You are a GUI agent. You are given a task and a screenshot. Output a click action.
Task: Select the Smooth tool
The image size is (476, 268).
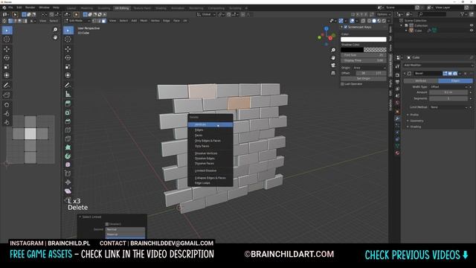68,165
